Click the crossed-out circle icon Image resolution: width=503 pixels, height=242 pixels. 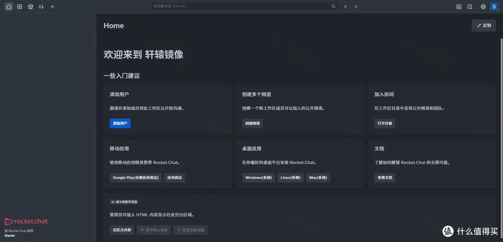pyautogui.click(x=469, y=7)
